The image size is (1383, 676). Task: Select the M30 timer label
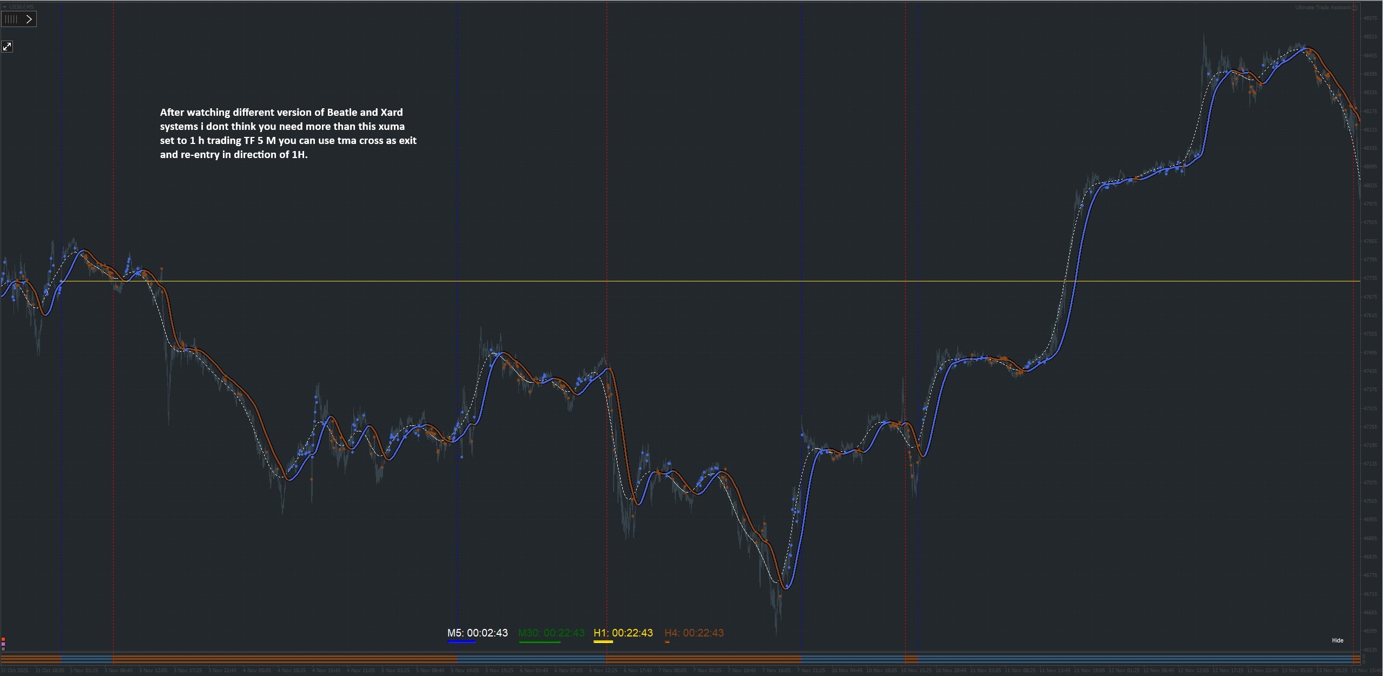coord(551,633)
